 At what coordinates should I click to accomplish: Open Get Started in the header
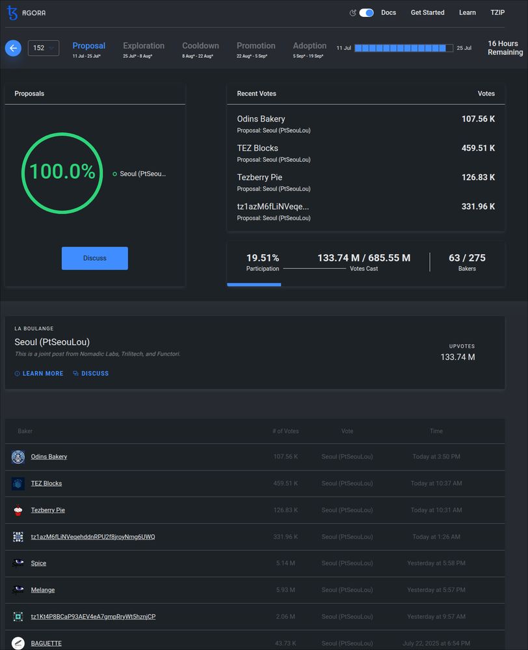pos(427,13)
